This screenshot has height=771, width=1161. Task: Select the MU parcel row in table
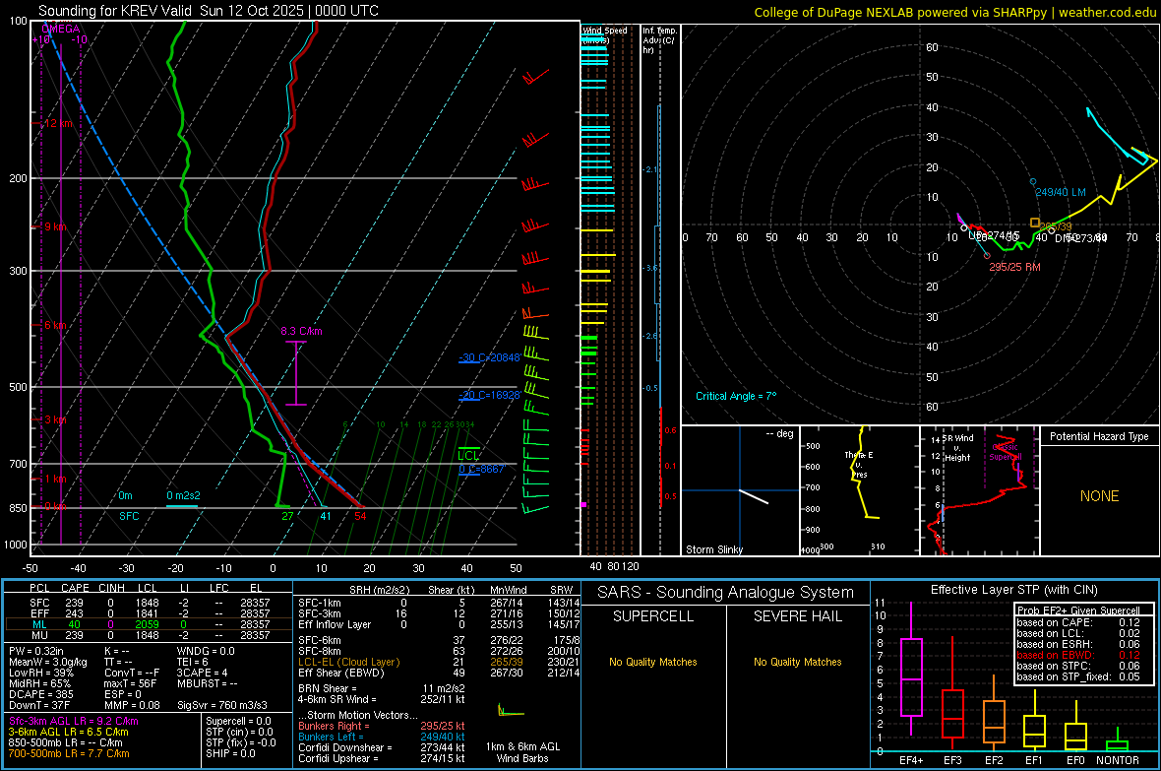[149, 635]
